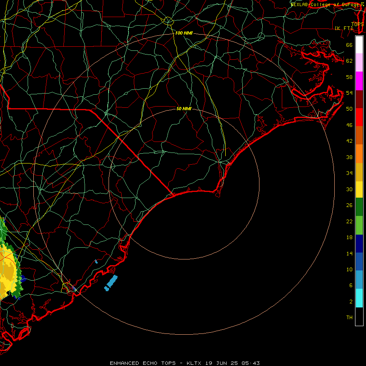Click the bright yellow legend swatch
This screenshot has width=366, height=366.
tap(359, 190)
